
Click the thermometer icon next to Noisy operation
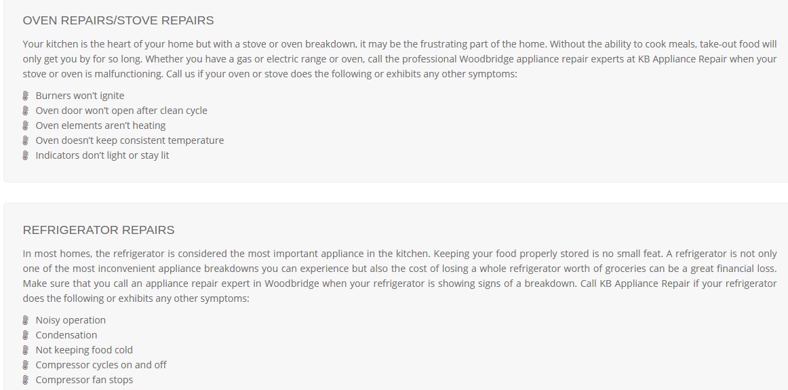(x=26, y=320)
